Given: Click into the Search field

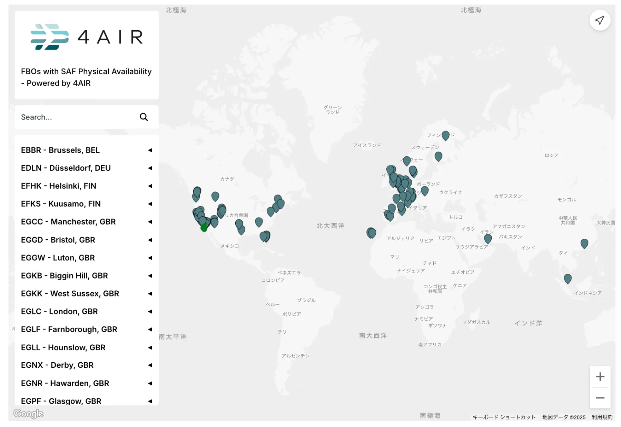Looking at the screenshot, I should pos(76,117).
